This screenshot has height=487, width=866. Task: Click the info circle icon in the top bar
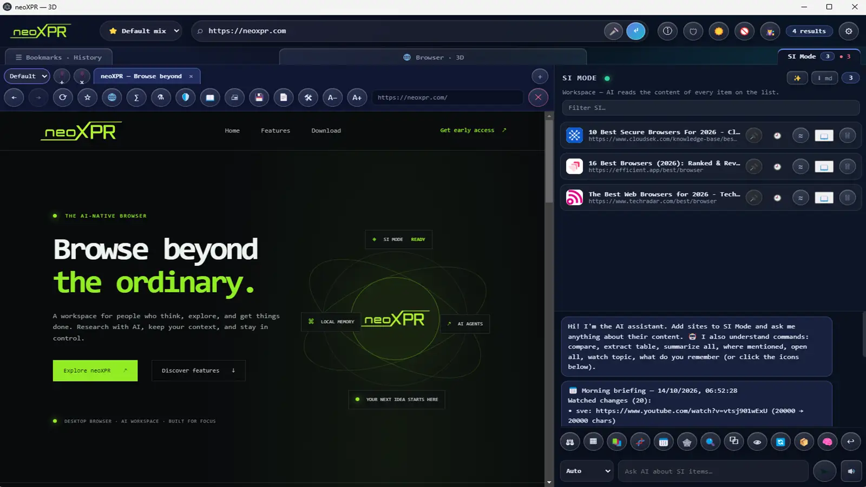[667, 31]
